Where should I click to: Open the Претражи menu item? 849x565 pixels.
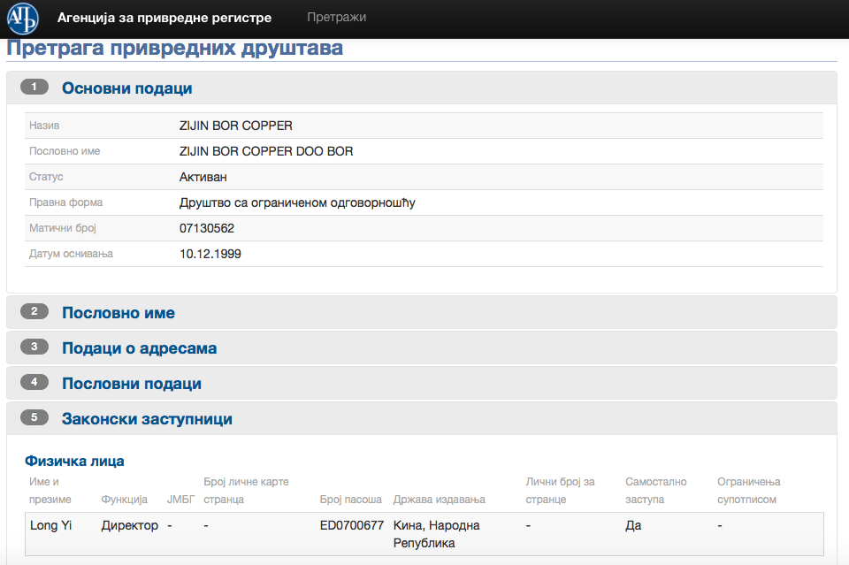(336, 18)
